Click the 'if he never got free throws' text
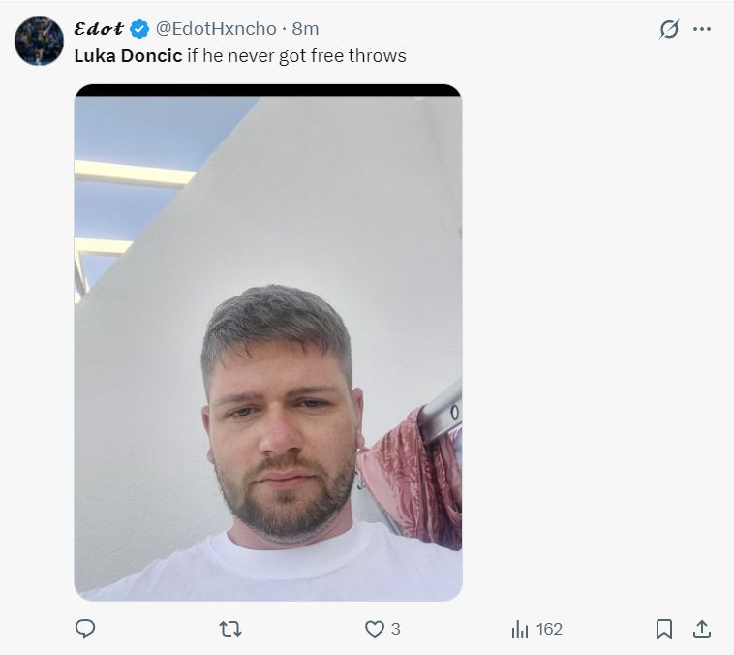 pos(296,56)
